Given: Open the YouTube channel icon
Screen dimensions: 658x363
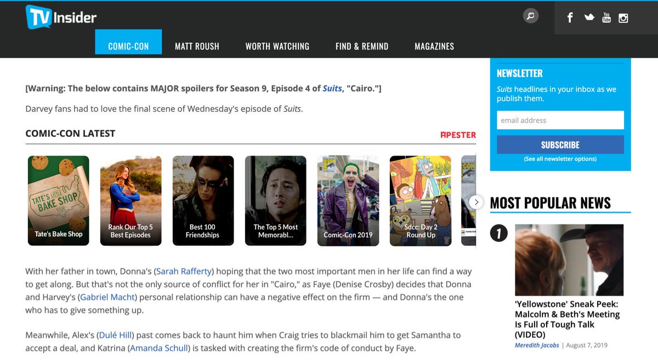Looking at the screenshot, I should [x=606, y=18].
